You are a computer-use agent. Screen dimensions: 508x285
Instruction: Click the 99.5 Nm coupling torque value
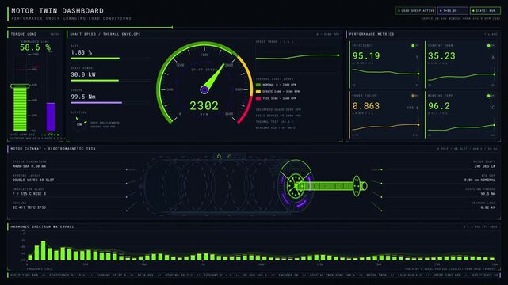(488, 194)
